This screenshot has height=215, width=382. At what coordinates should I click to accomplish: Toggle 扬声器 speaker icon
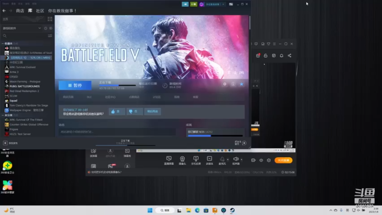coord(235,161)
